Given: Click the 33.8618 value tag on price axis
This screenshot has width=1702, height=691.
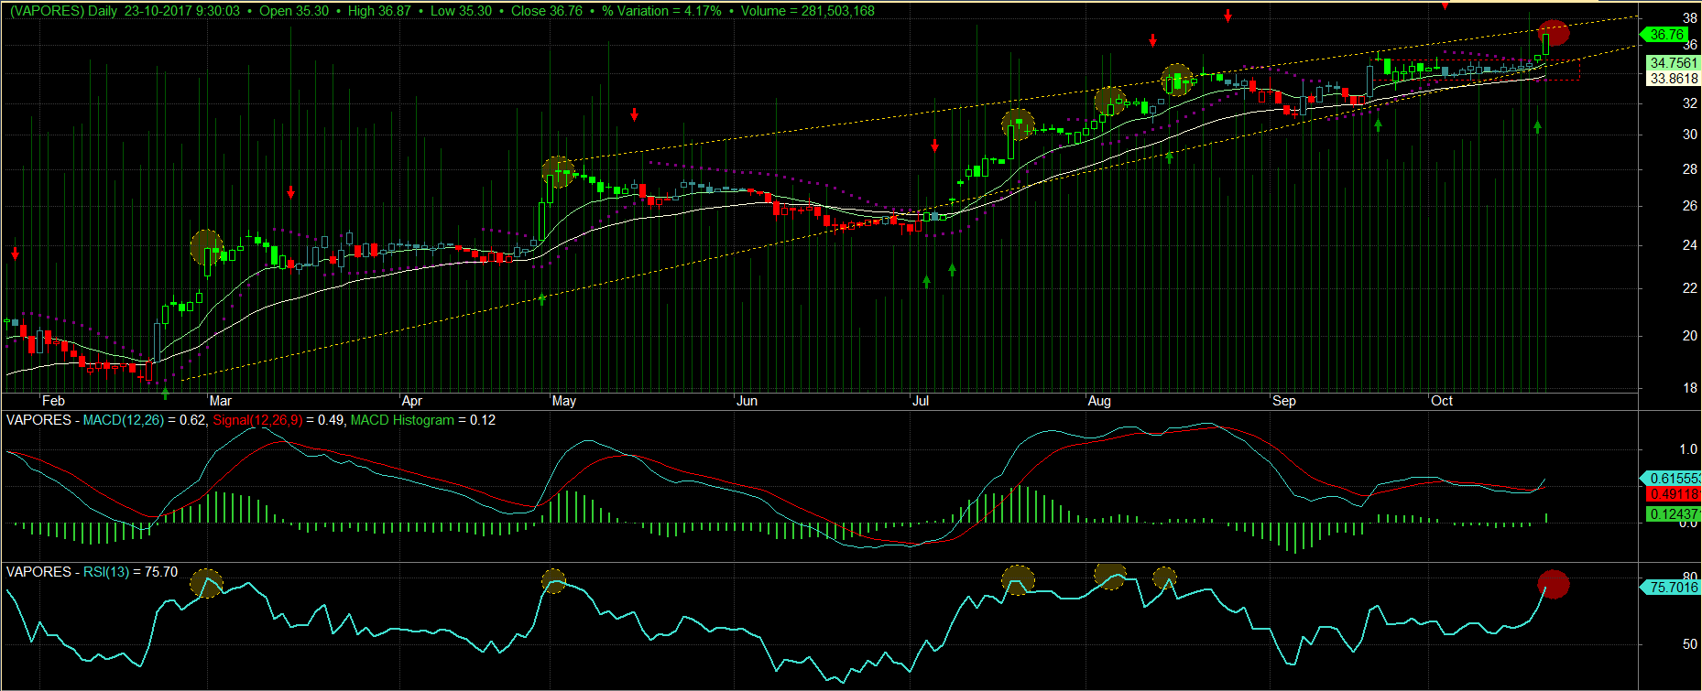Looking at the screenshot, I should point(1674,79).
